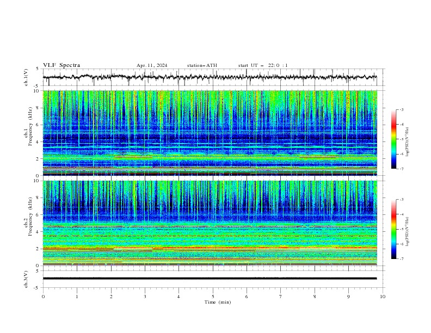
Task: Click time-axis tick label "6" below ch.3
Action: click(247, 297)
